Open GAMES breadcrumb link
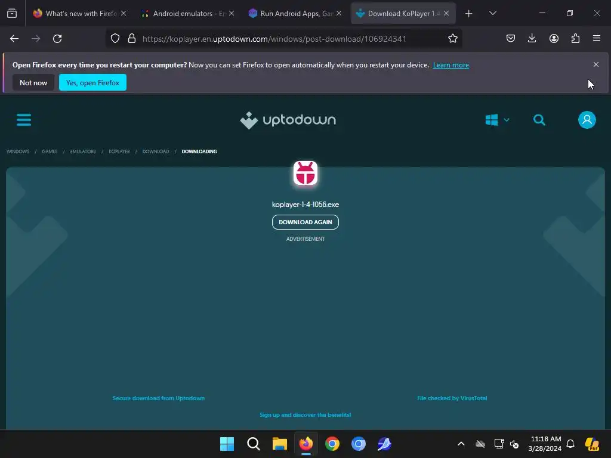 pos(50,151)
